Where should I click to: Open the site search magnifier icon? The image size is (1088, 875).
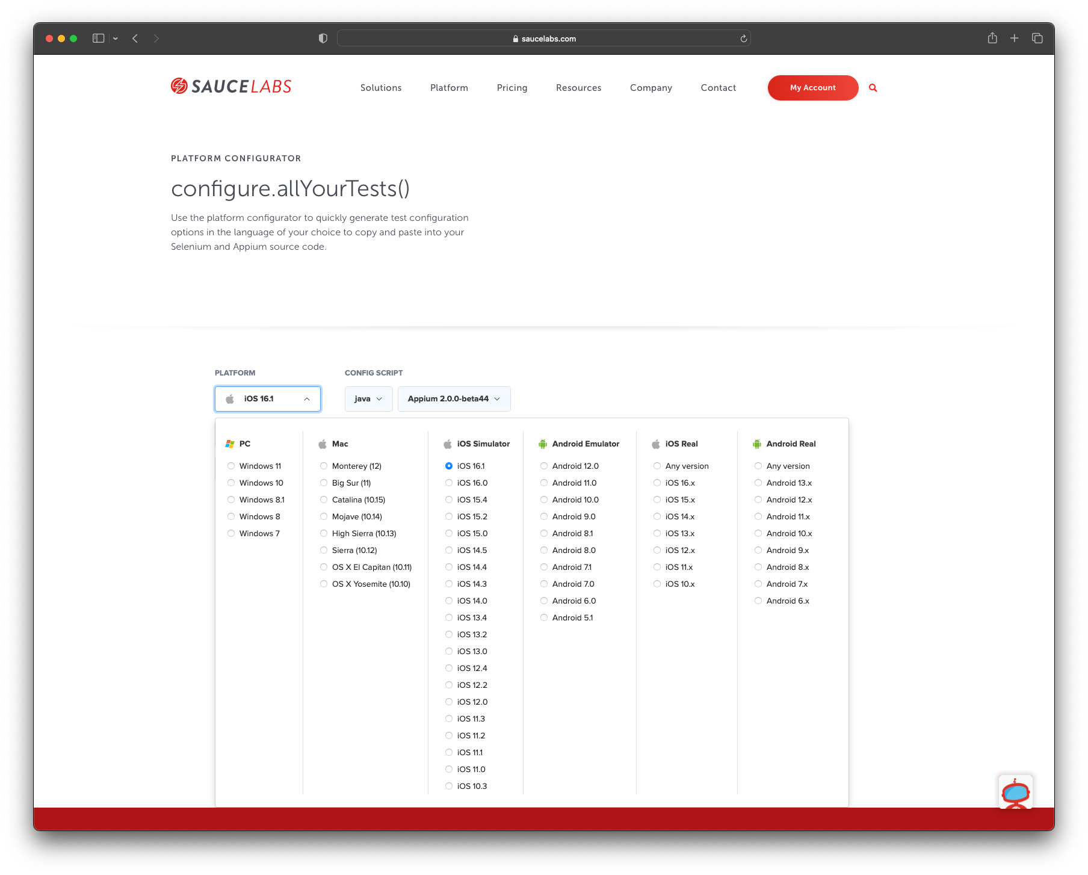tap(873, 88)
